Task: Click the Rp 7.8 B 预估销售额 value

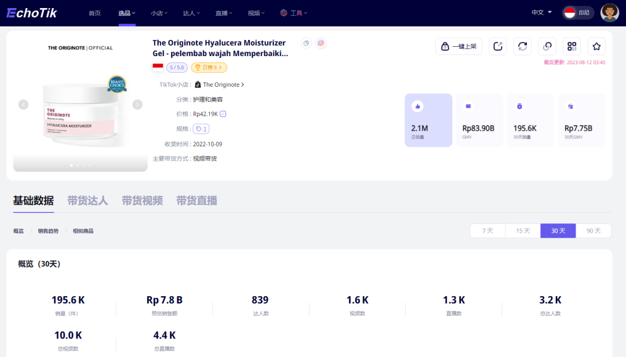Action: point(165,300)
